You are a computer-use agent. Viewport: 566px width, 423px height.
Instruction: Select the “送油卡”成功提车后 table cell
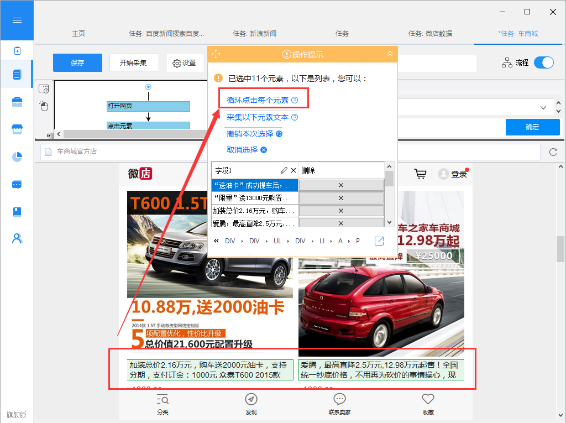point(255,185)
